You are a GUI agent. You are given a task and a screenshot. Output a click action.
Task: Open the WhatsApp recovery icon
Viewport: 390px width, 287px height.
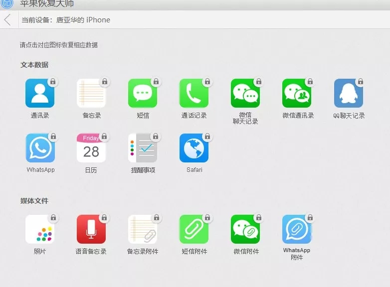(x=40, y=148)
